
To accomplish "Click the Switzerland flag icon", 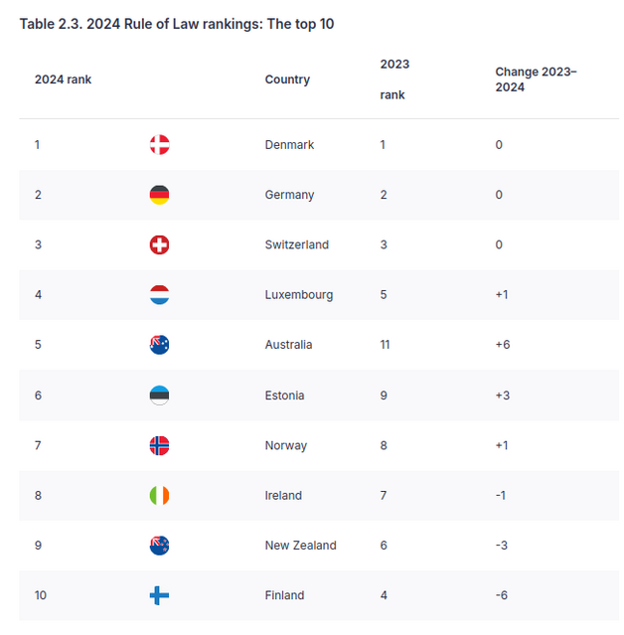I will point(159,245).
